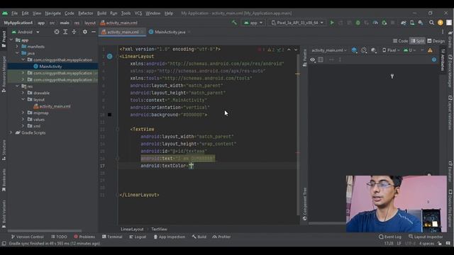
Task: Expand the drawable folder
Action: coord(23,93)
